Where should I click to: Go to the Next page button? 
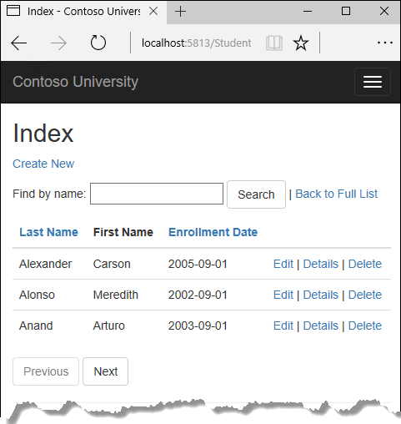106,371
